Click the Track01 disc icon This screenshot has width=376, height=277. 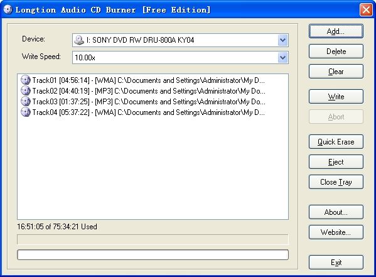coord(25,80)
